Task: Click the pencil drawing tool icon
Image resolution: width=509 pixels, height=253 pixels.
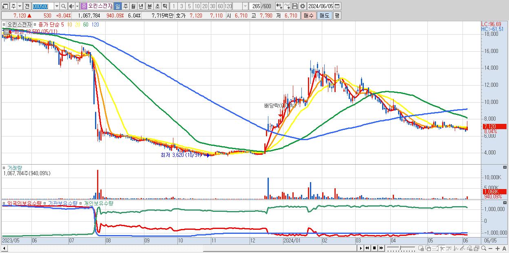Action: coord(463,249)
